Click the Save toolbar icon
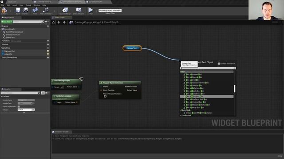 [18, 10]
